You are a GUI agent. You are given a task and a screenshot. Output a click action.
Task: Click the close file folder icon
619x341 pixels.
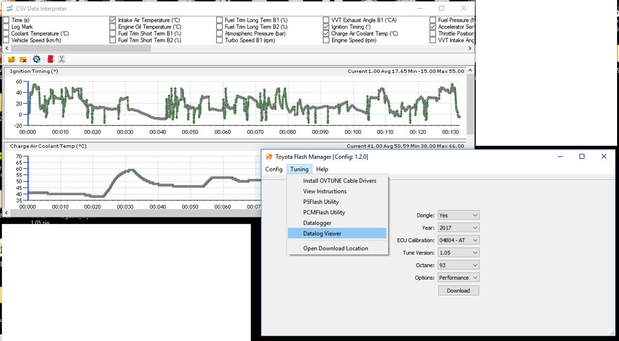coord(23,59)
